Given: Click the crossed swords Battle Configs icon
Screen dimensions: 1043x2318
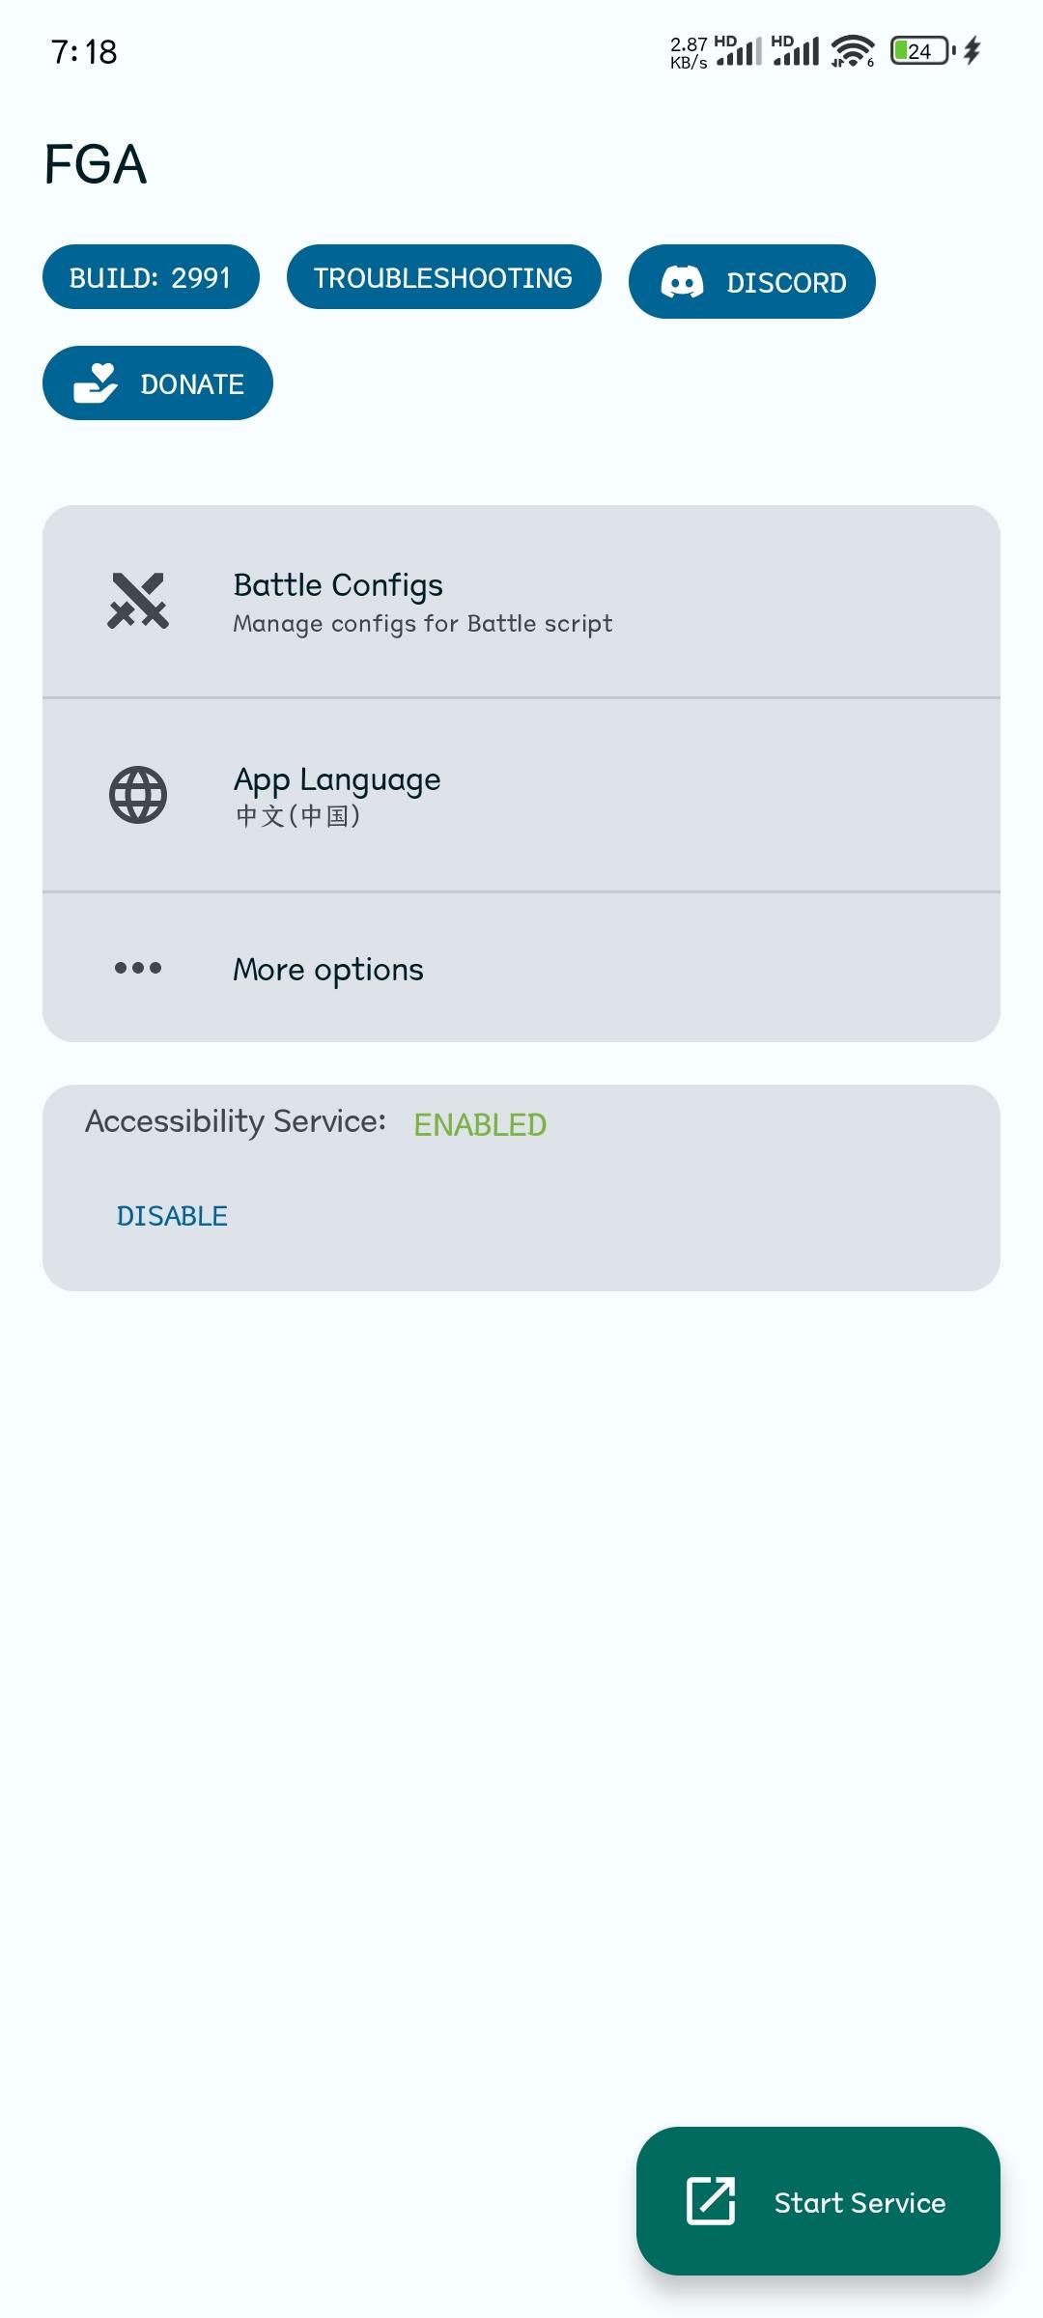Looking at the screenshot, I should pos(138,601).
